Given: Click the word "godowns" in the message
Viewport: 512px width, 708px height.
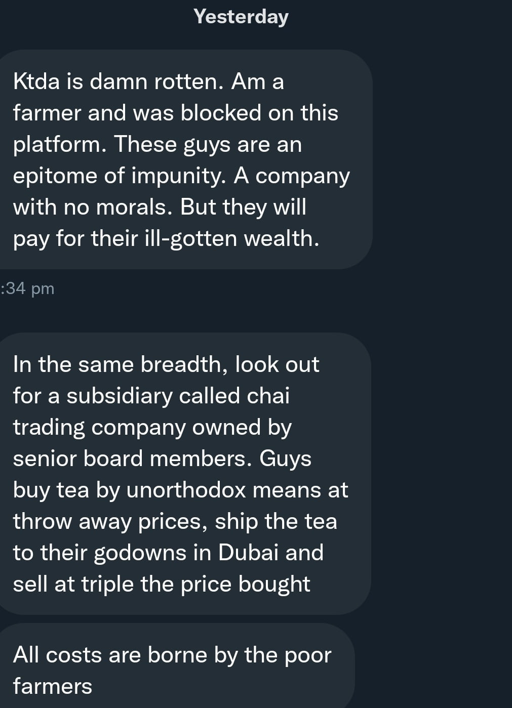Looking at the screenshot, I should (x=140, y=553).
